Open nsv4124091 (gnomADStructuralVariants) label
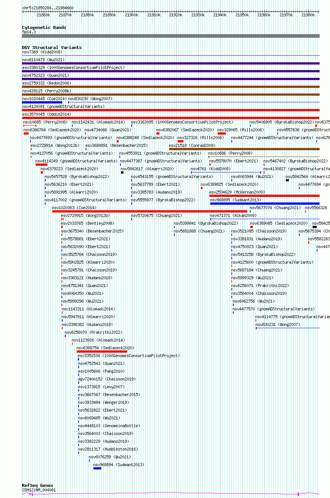This screenshot has width=330, height=498. [63, 106]
